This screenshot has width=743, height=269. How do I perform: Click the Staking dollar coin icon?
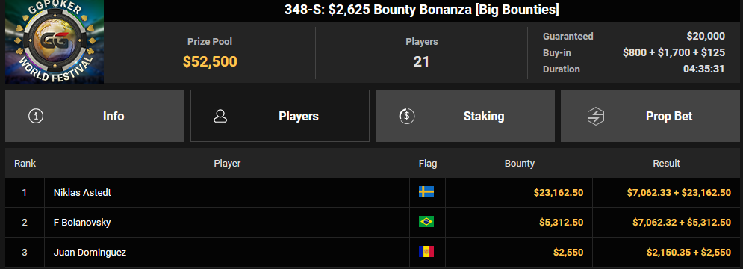pyautogui.click(x=406, y=117)
